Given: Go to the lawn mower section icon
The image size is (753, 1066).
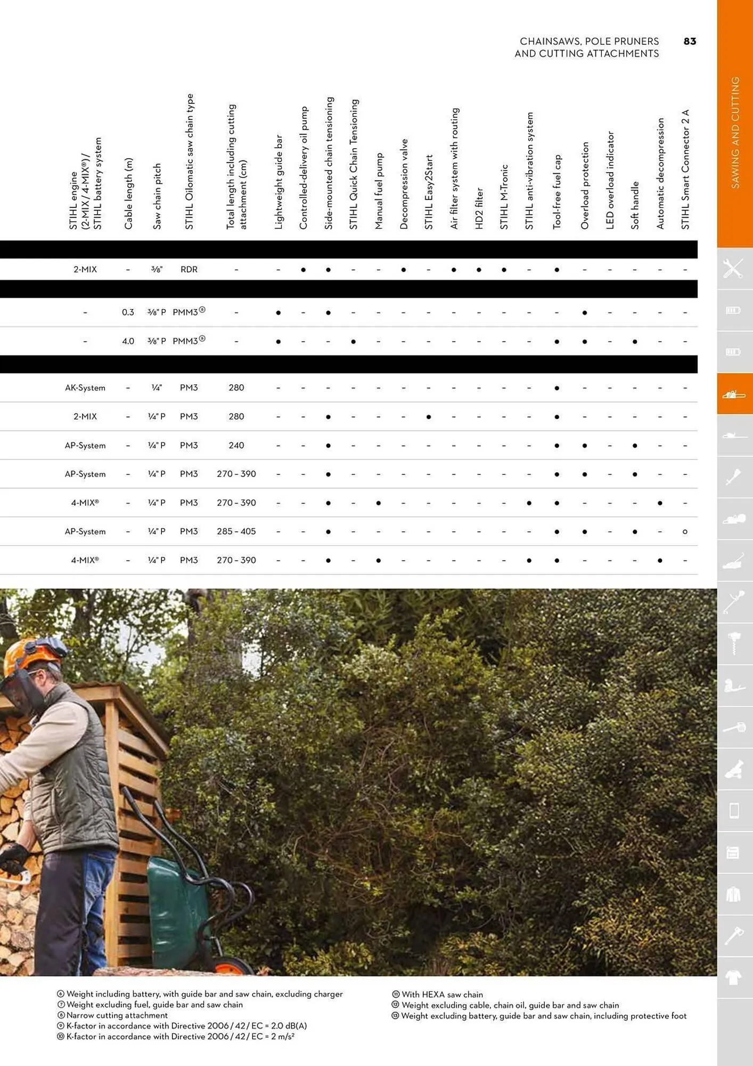Looking at the screenshot, I should 734,560.
